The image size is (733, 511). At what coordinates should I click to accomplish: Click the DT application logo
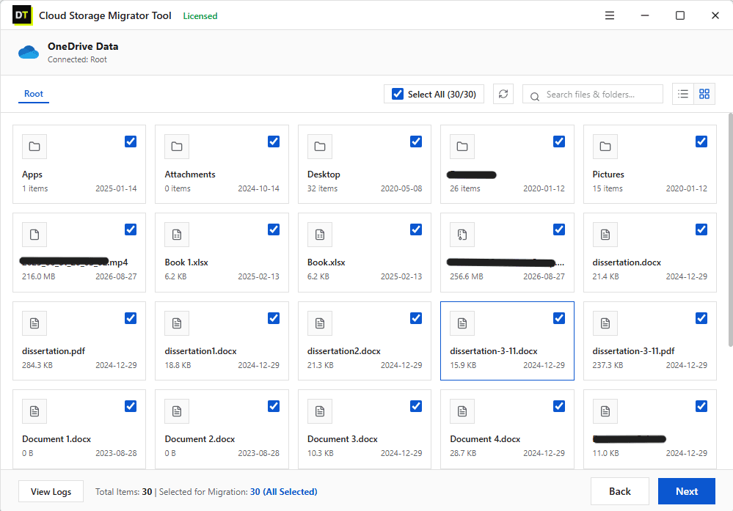[x=21, y=15]
